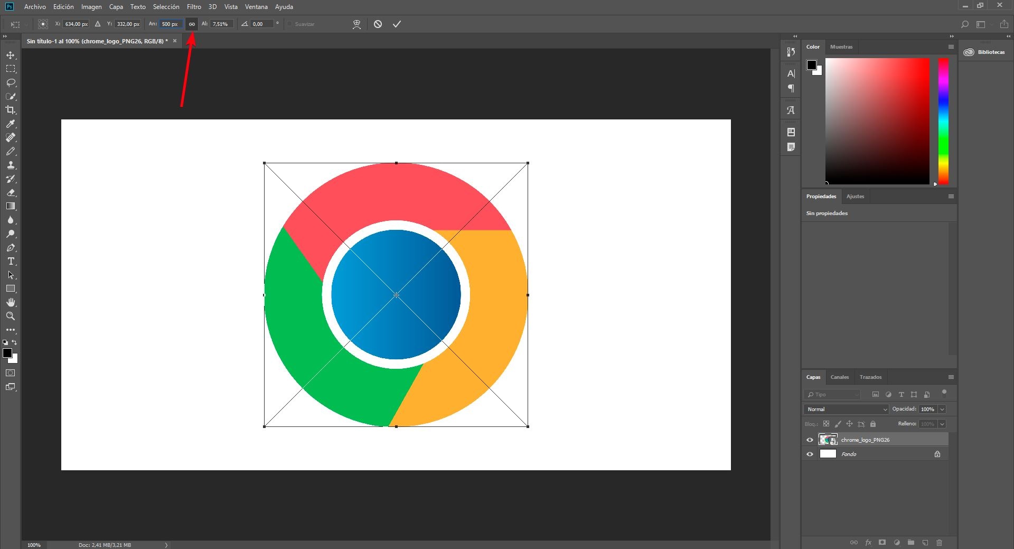Select the Eyedropper tool
Viewport: 1014px width, 549px height.
click(x=11, y=124)
